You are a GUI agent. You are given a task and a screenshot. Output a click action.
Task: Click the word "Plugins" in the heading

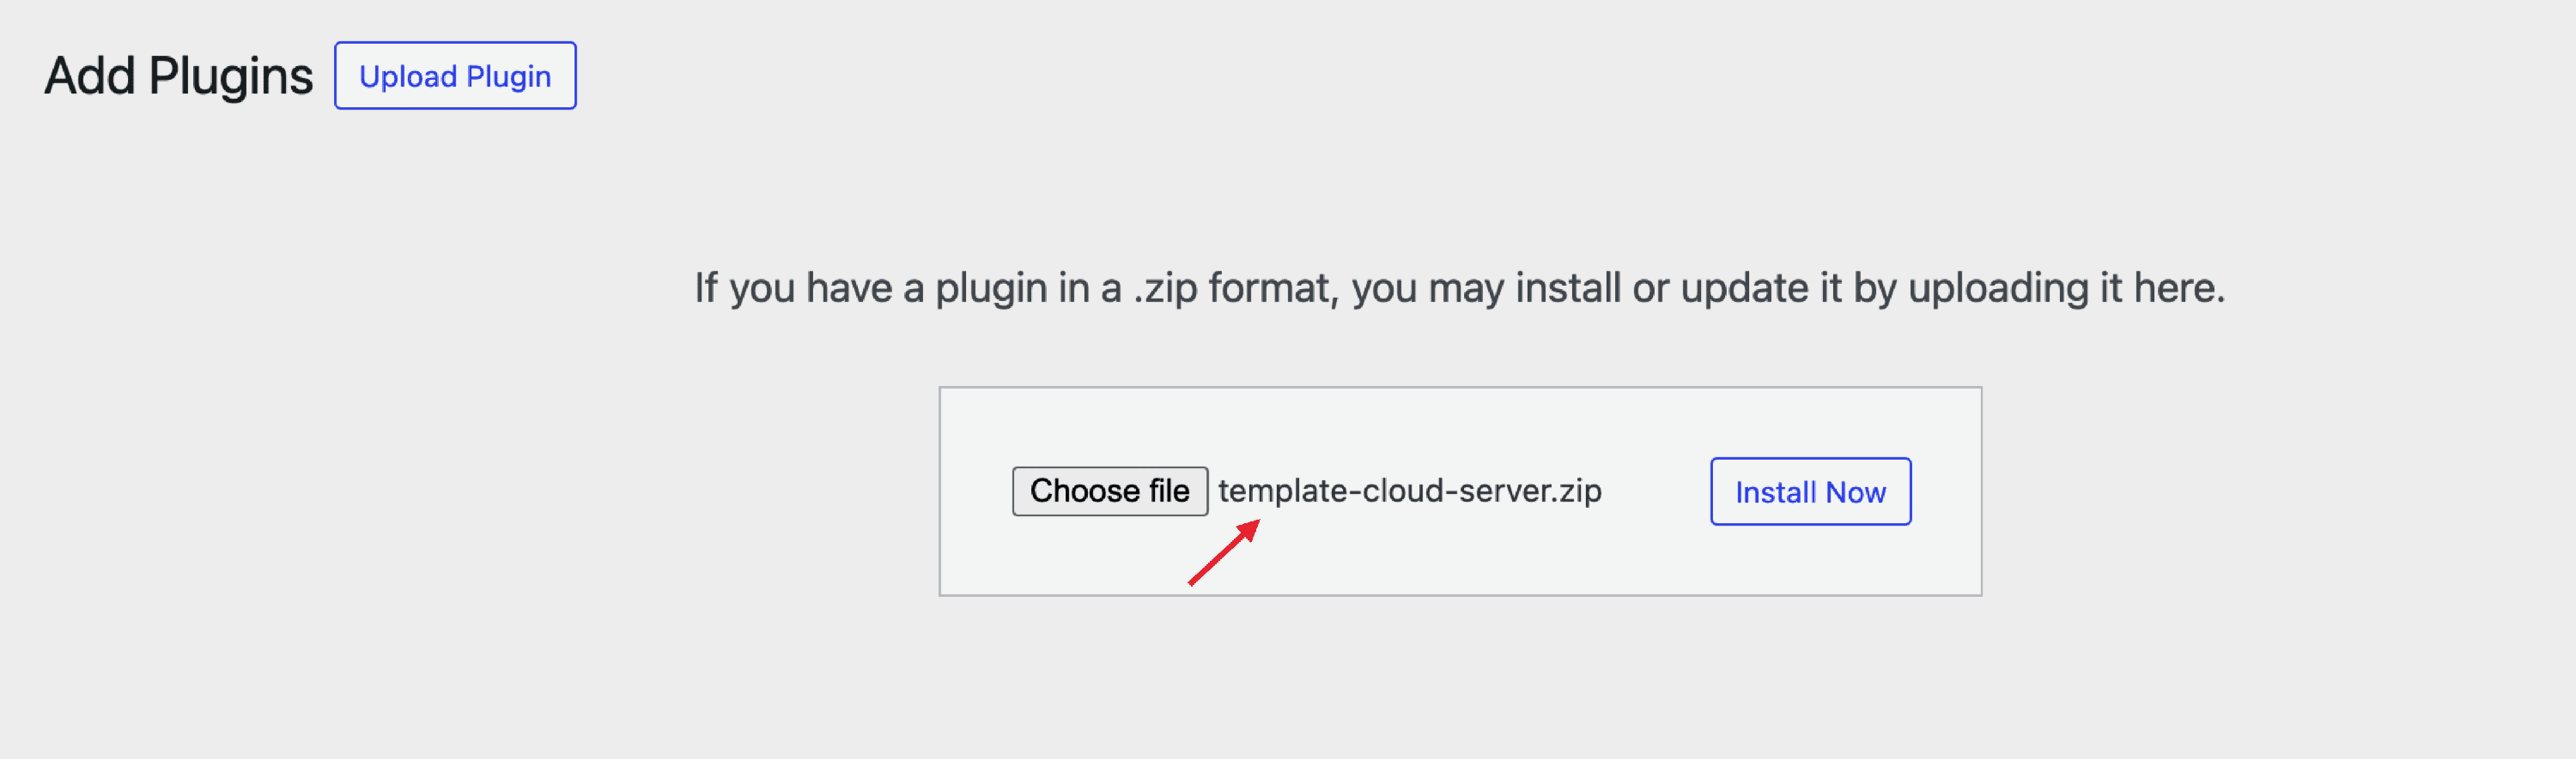230,75
